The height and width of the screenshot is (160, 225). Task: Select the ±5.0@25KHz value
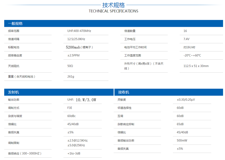(76, 145)
